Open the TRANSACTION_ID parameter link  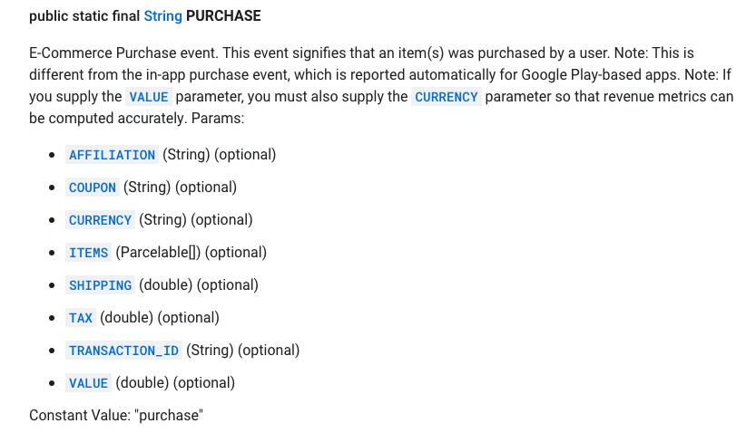coord(124,351)
